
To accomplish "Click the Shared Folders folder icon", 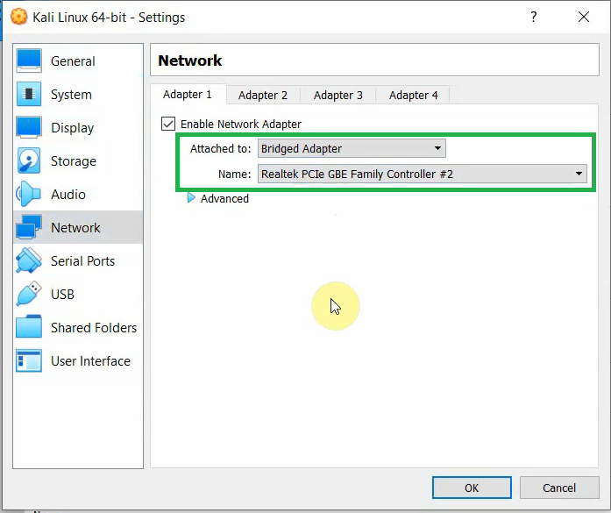I will pyautogui.click(x=28, y=327).
